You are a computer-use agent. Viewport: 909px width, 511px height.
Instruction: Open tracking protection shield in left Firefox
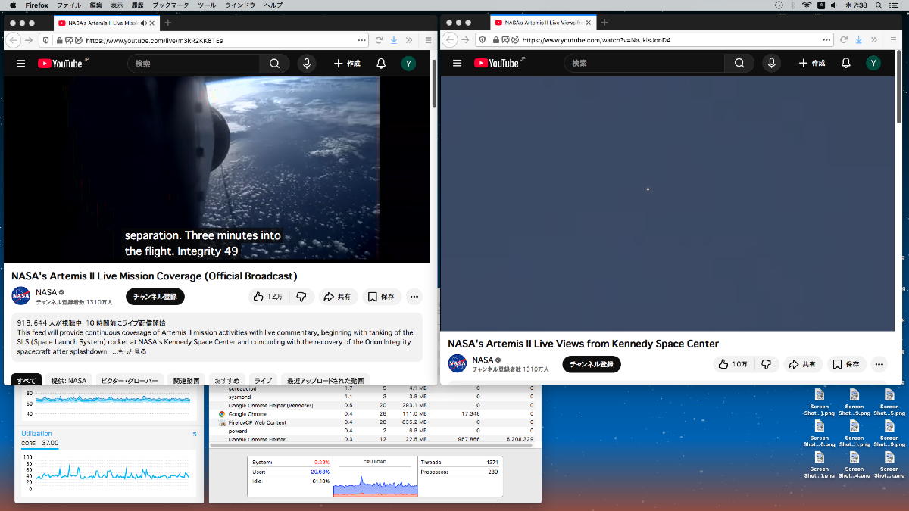pyautogui.click(x=46, y=40)
